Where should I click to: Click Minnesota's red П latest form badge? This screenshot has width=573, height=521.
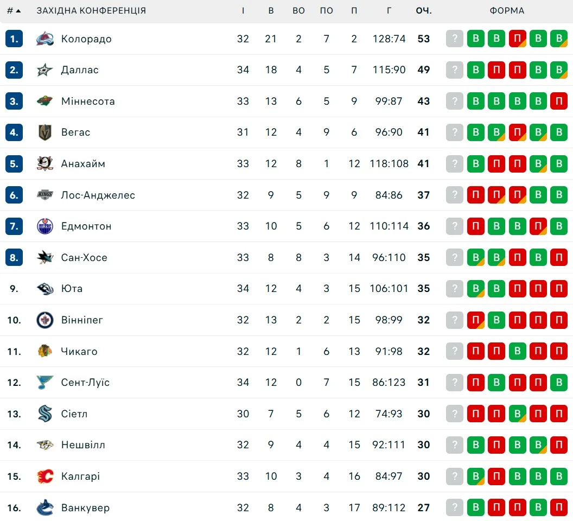tap(558, 101)
